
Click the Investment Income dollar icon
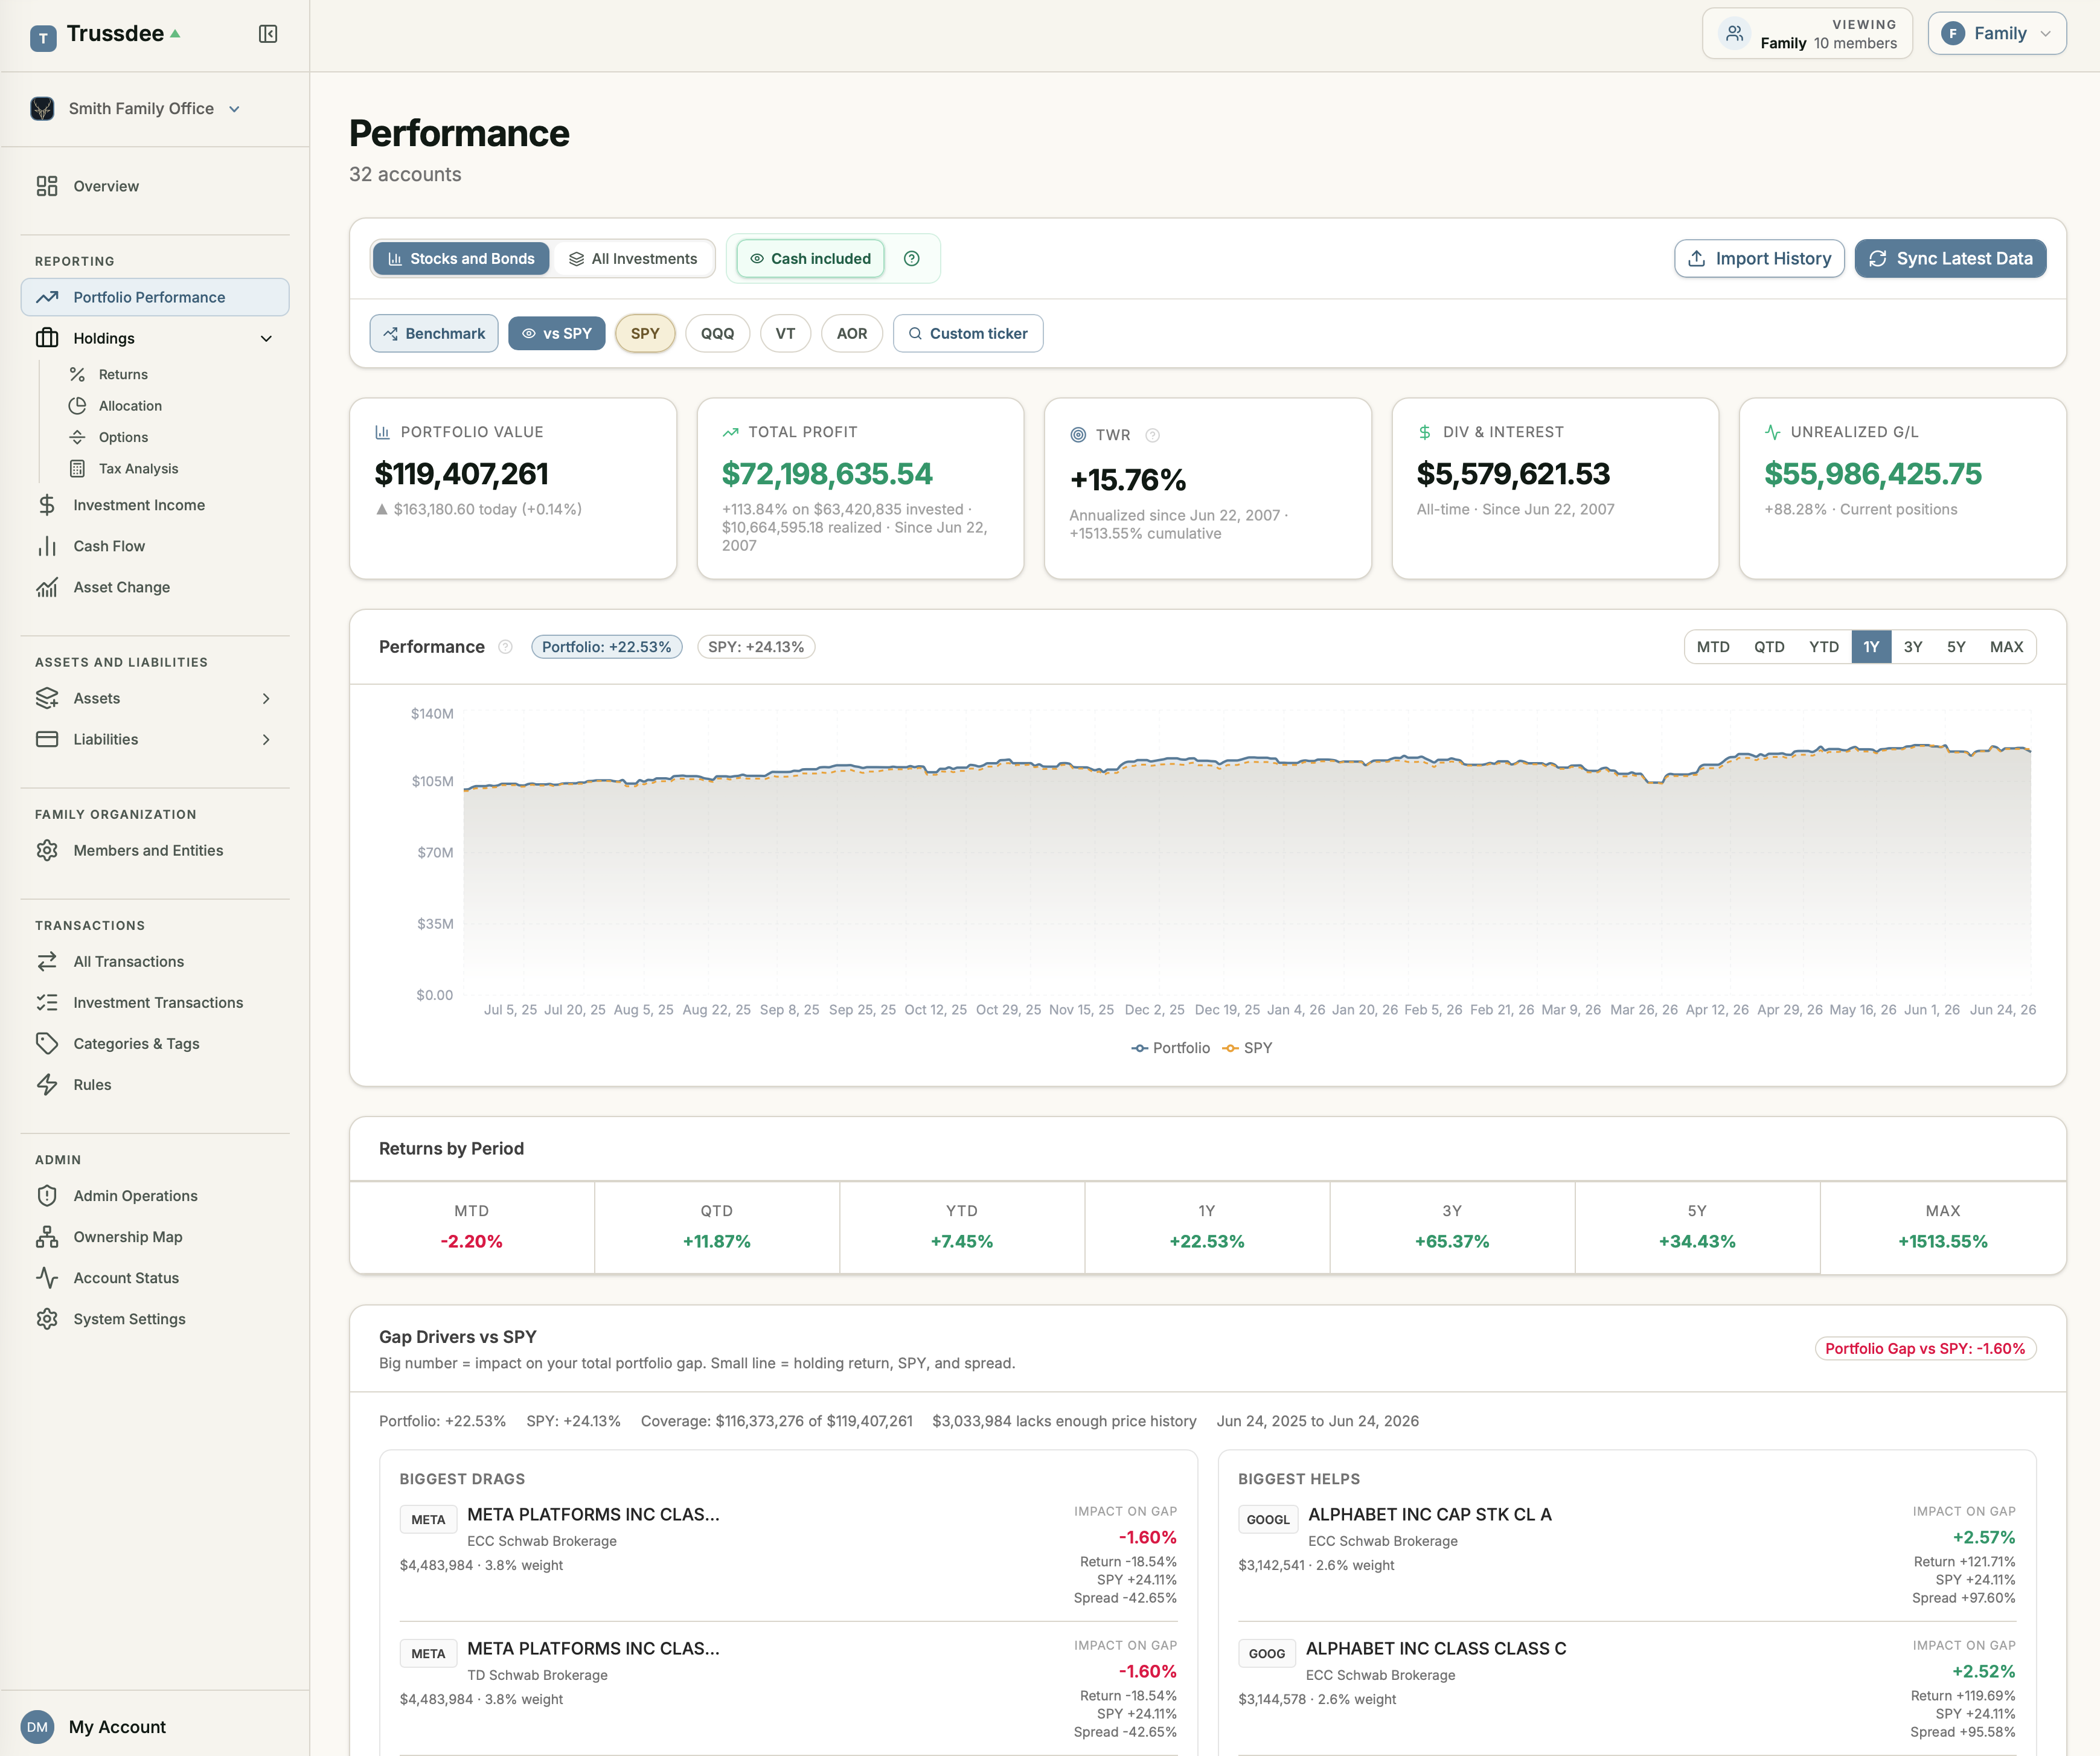coord(47,505)
